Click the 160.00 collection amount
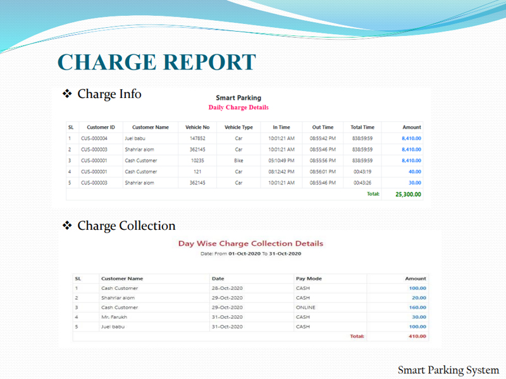Image resolution: width=506 pixels, height=379 pixels. click(x=417, y=308)
